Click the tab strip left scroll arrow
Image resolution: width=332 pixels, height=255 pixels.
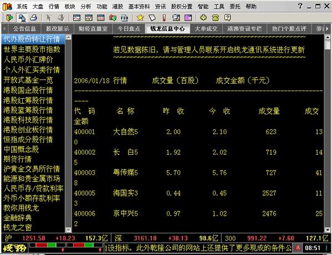pyautogui.click(x=4, y=29)
